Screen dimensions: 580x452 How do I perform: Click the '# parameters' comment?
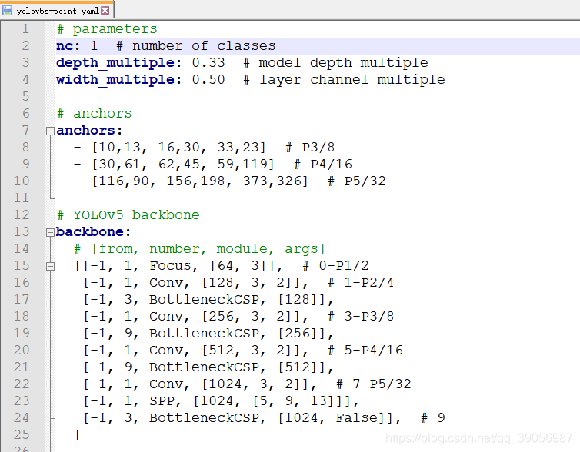click(107, 29)
